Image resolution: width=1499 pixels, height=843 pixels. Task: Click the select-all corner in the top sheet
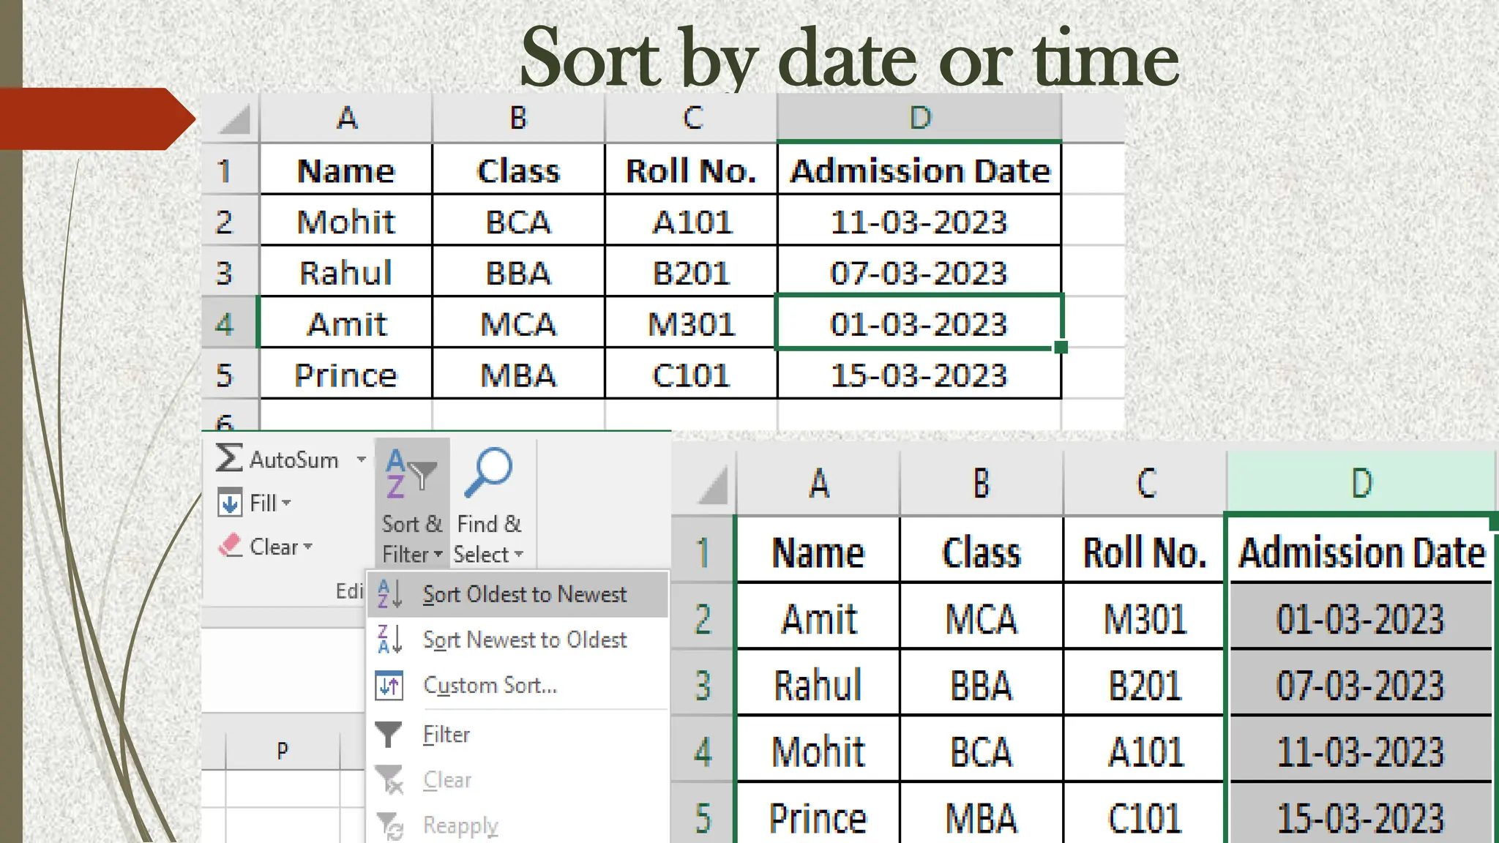click(x=234, y=119)
